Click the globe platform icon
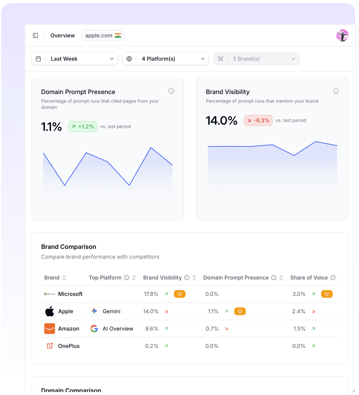The image size is (359, 395). tap(129, 59)
